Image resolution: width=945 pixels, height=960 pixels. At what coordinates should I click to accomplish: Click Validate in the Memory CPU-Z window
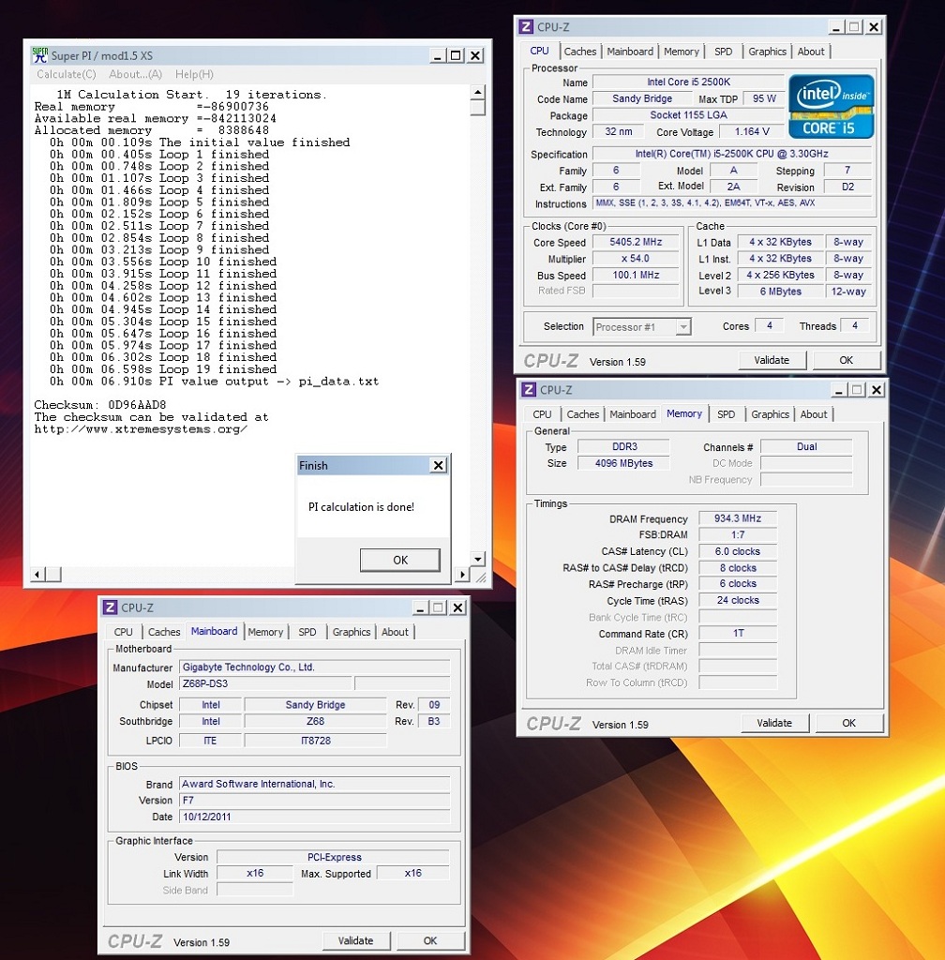pos(774,723)
